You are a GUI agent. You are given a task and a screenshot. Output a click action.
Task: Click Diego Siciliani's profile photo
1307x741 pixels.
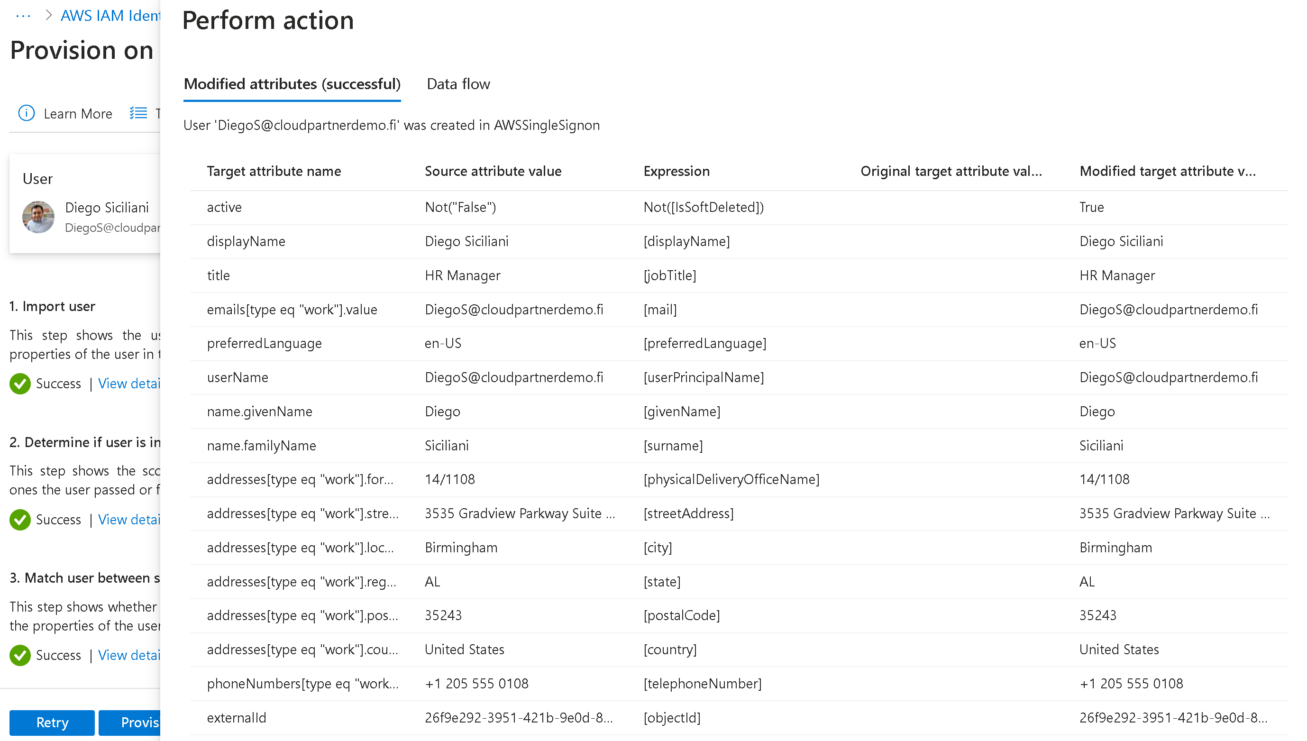[38, 217]
